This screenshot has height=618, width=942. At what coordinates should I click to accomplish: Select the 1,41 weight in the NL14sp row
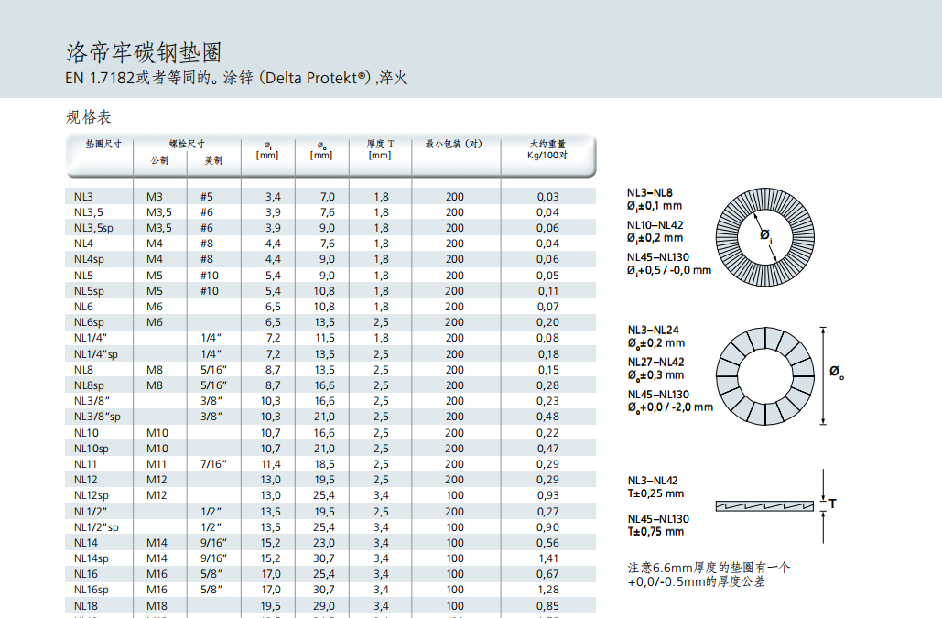tap(548, 558)
